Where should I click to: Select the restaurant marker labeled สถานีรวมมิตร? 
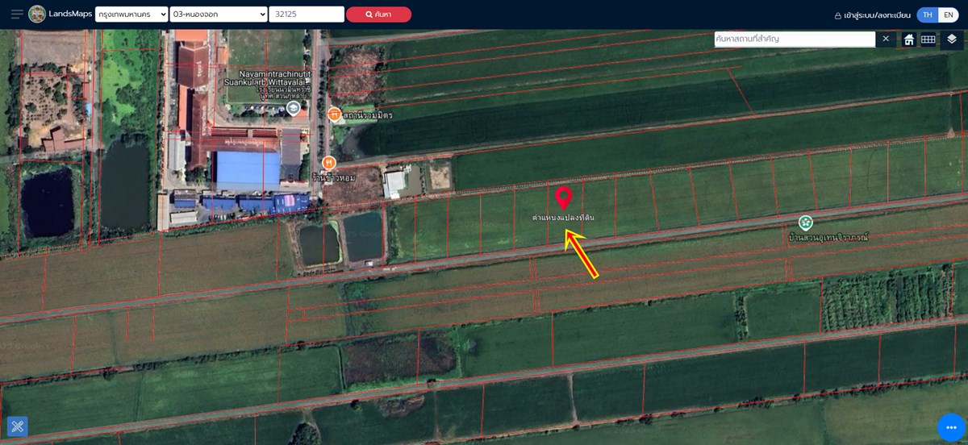point(334,114)
